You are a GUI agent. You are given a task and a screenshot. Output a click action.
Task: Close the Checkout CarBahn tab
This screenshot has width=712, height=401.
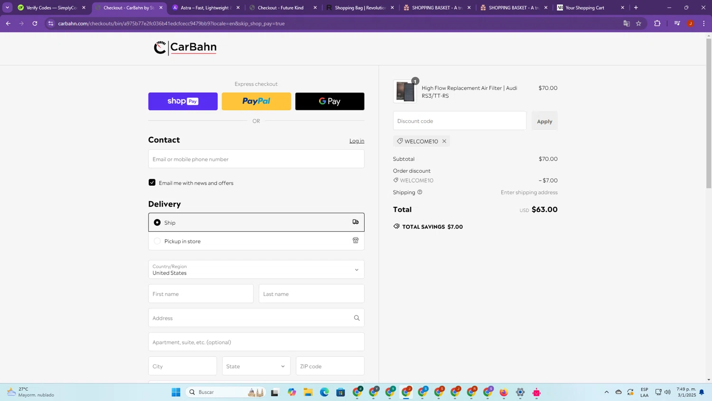pyautogui.click(x=161, y=8)
